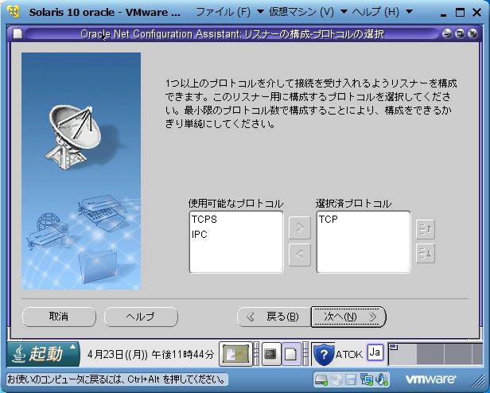The width and height of the screenshot is (490, 393).
Task: Click the VMware sound status icon
Action: [382, 379]
